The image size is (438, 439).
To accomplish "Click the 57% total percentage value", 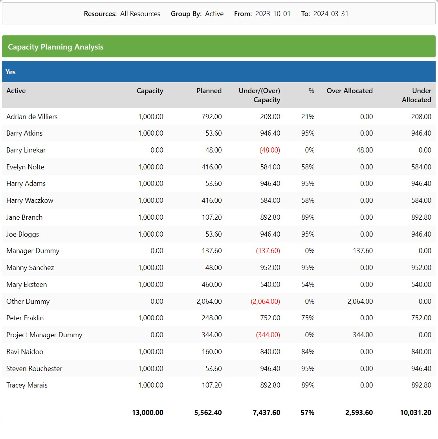I will point(307,412).
